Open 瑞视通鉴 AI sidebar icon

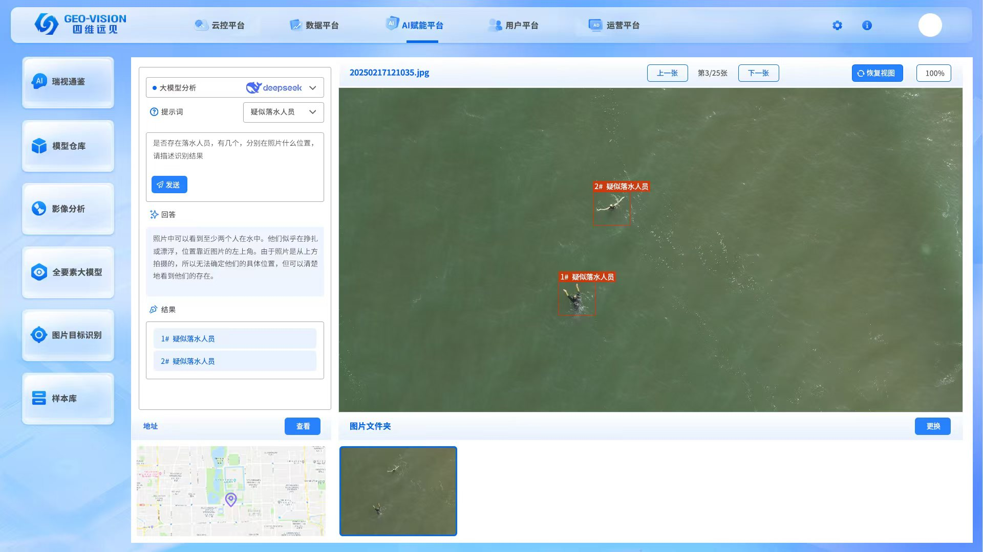39,81
